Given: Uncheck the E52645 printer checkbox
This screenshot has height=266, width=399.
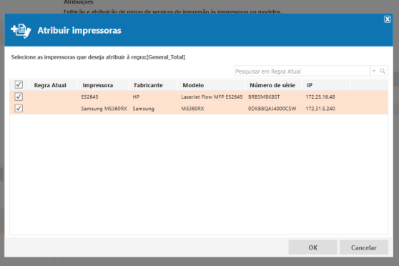Looking at the screenshot, I should [19, 97].
